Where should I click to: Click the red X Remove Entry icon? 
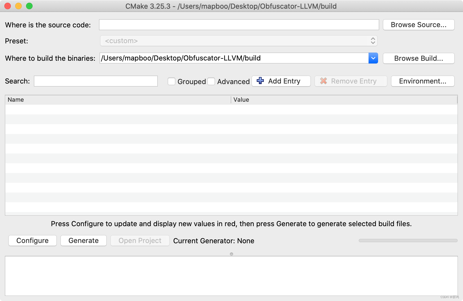click(323, 81)
